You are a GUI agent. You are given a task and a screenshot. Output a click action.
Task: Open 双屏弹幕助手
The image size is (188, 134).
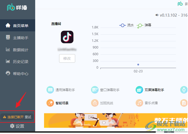150,90
